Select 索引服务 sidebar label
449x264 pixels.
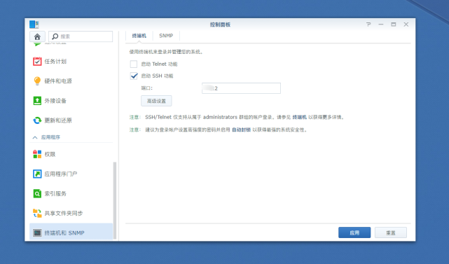(x=55, y=193)
